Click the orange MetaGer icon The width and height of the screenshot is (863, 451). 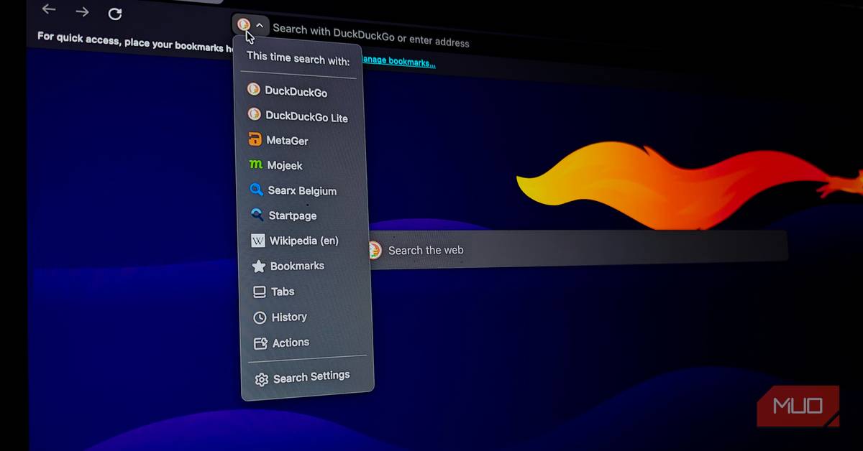click(254, 139)
